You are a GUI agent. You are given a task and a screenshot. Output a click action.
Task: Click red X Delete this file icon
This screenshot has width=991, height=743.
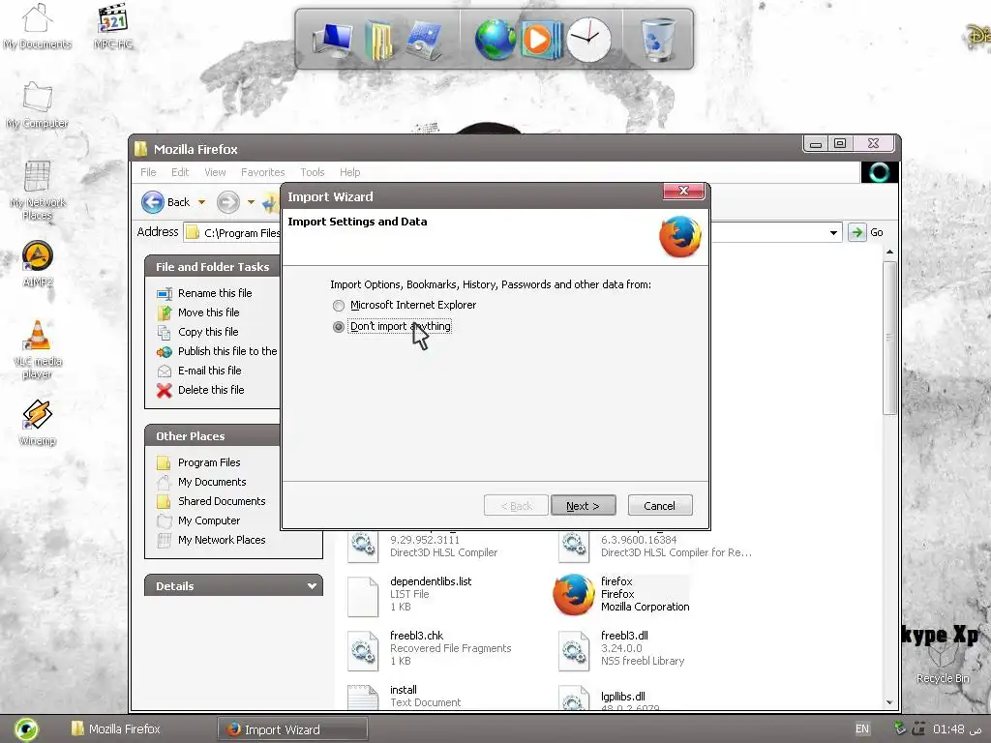tap(165, 391)
